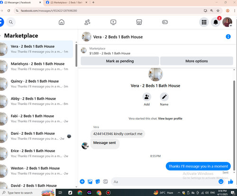Click the '4244143946 kindly contact me' message
The height and width of the screenshot is (196, 237).
pyautogui.click(x=118, y=134)
